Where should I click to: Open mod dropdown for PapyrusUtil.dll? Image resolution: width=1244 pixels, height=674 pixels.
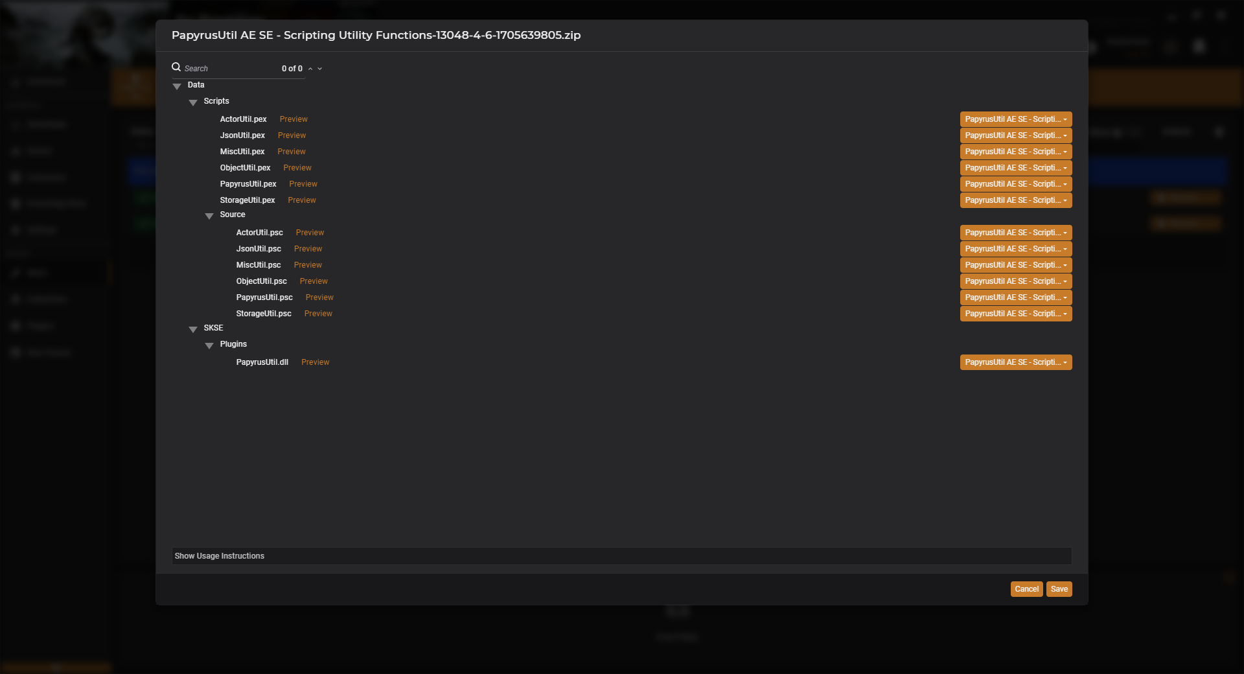pyautogui.click(x=1015, y=362)
